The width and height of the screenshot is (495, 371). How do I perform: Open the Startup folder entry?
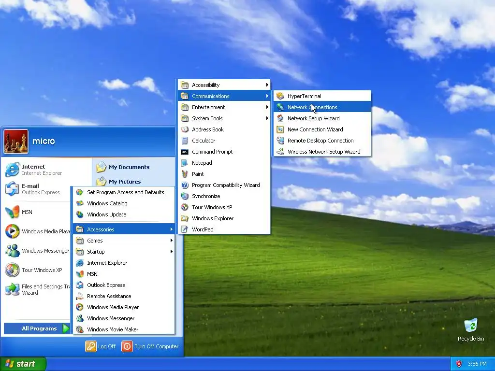(124, 251)
